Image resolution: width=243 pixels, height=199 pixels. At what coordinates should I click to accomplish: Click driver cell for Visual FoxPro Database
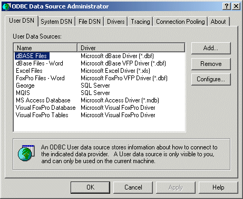coord(118,108)
